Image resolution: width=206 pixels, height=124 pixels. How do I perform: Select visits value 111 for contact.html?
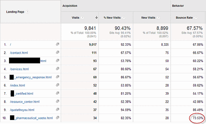(94, 53)
